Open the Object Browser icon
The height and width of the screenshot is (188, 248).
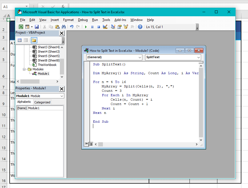(126, 27)
